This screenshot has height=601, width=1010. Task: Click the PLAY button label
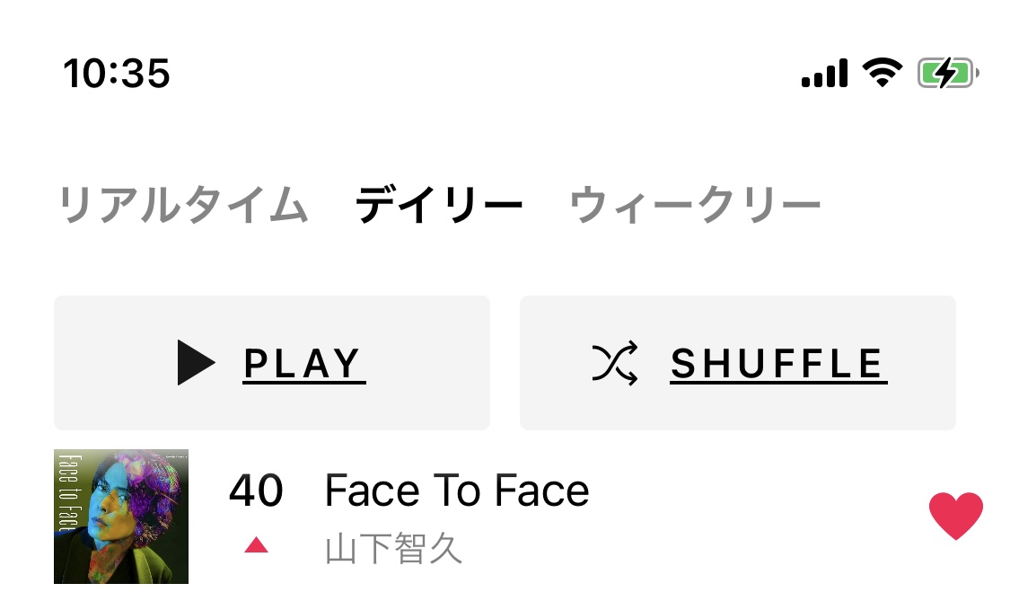point(303,364)
